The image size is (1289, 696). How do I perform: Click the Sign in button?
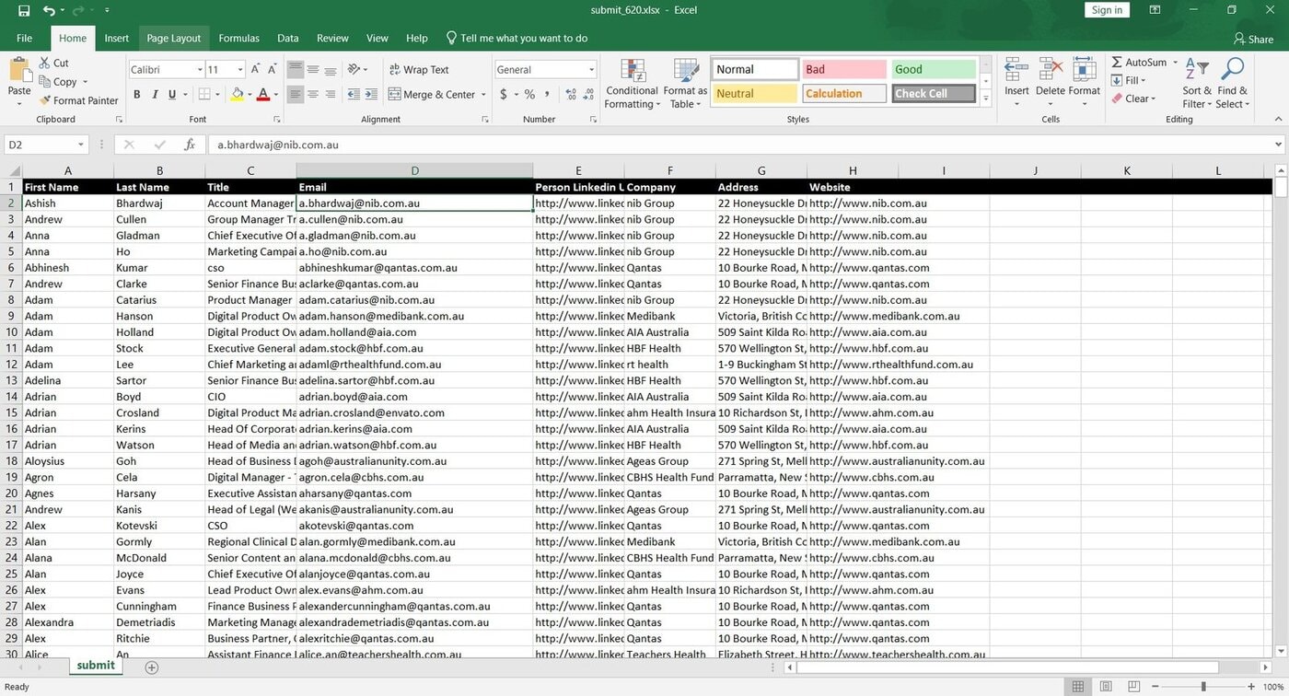click(1106, 10)
